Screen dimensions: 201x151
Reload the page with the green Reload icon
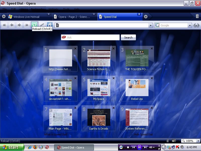point(34,24)
